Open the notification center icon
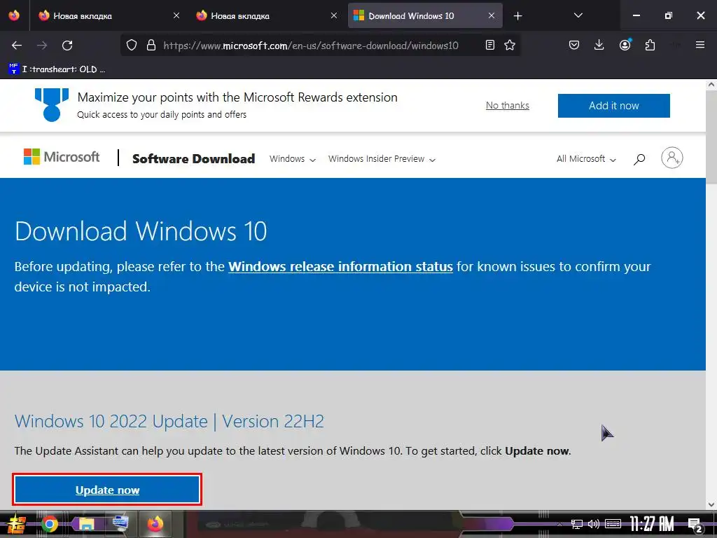The width and height of the screenshot is (717, 538). pyautogui.click(x=695, y=525)
